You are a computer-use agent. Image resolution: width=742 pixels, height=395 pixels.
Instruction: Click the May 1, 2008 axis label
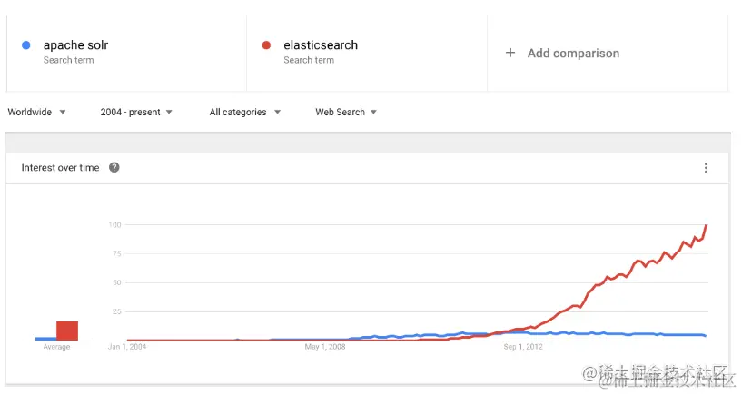pyautogui.click(x=325, y=347)
